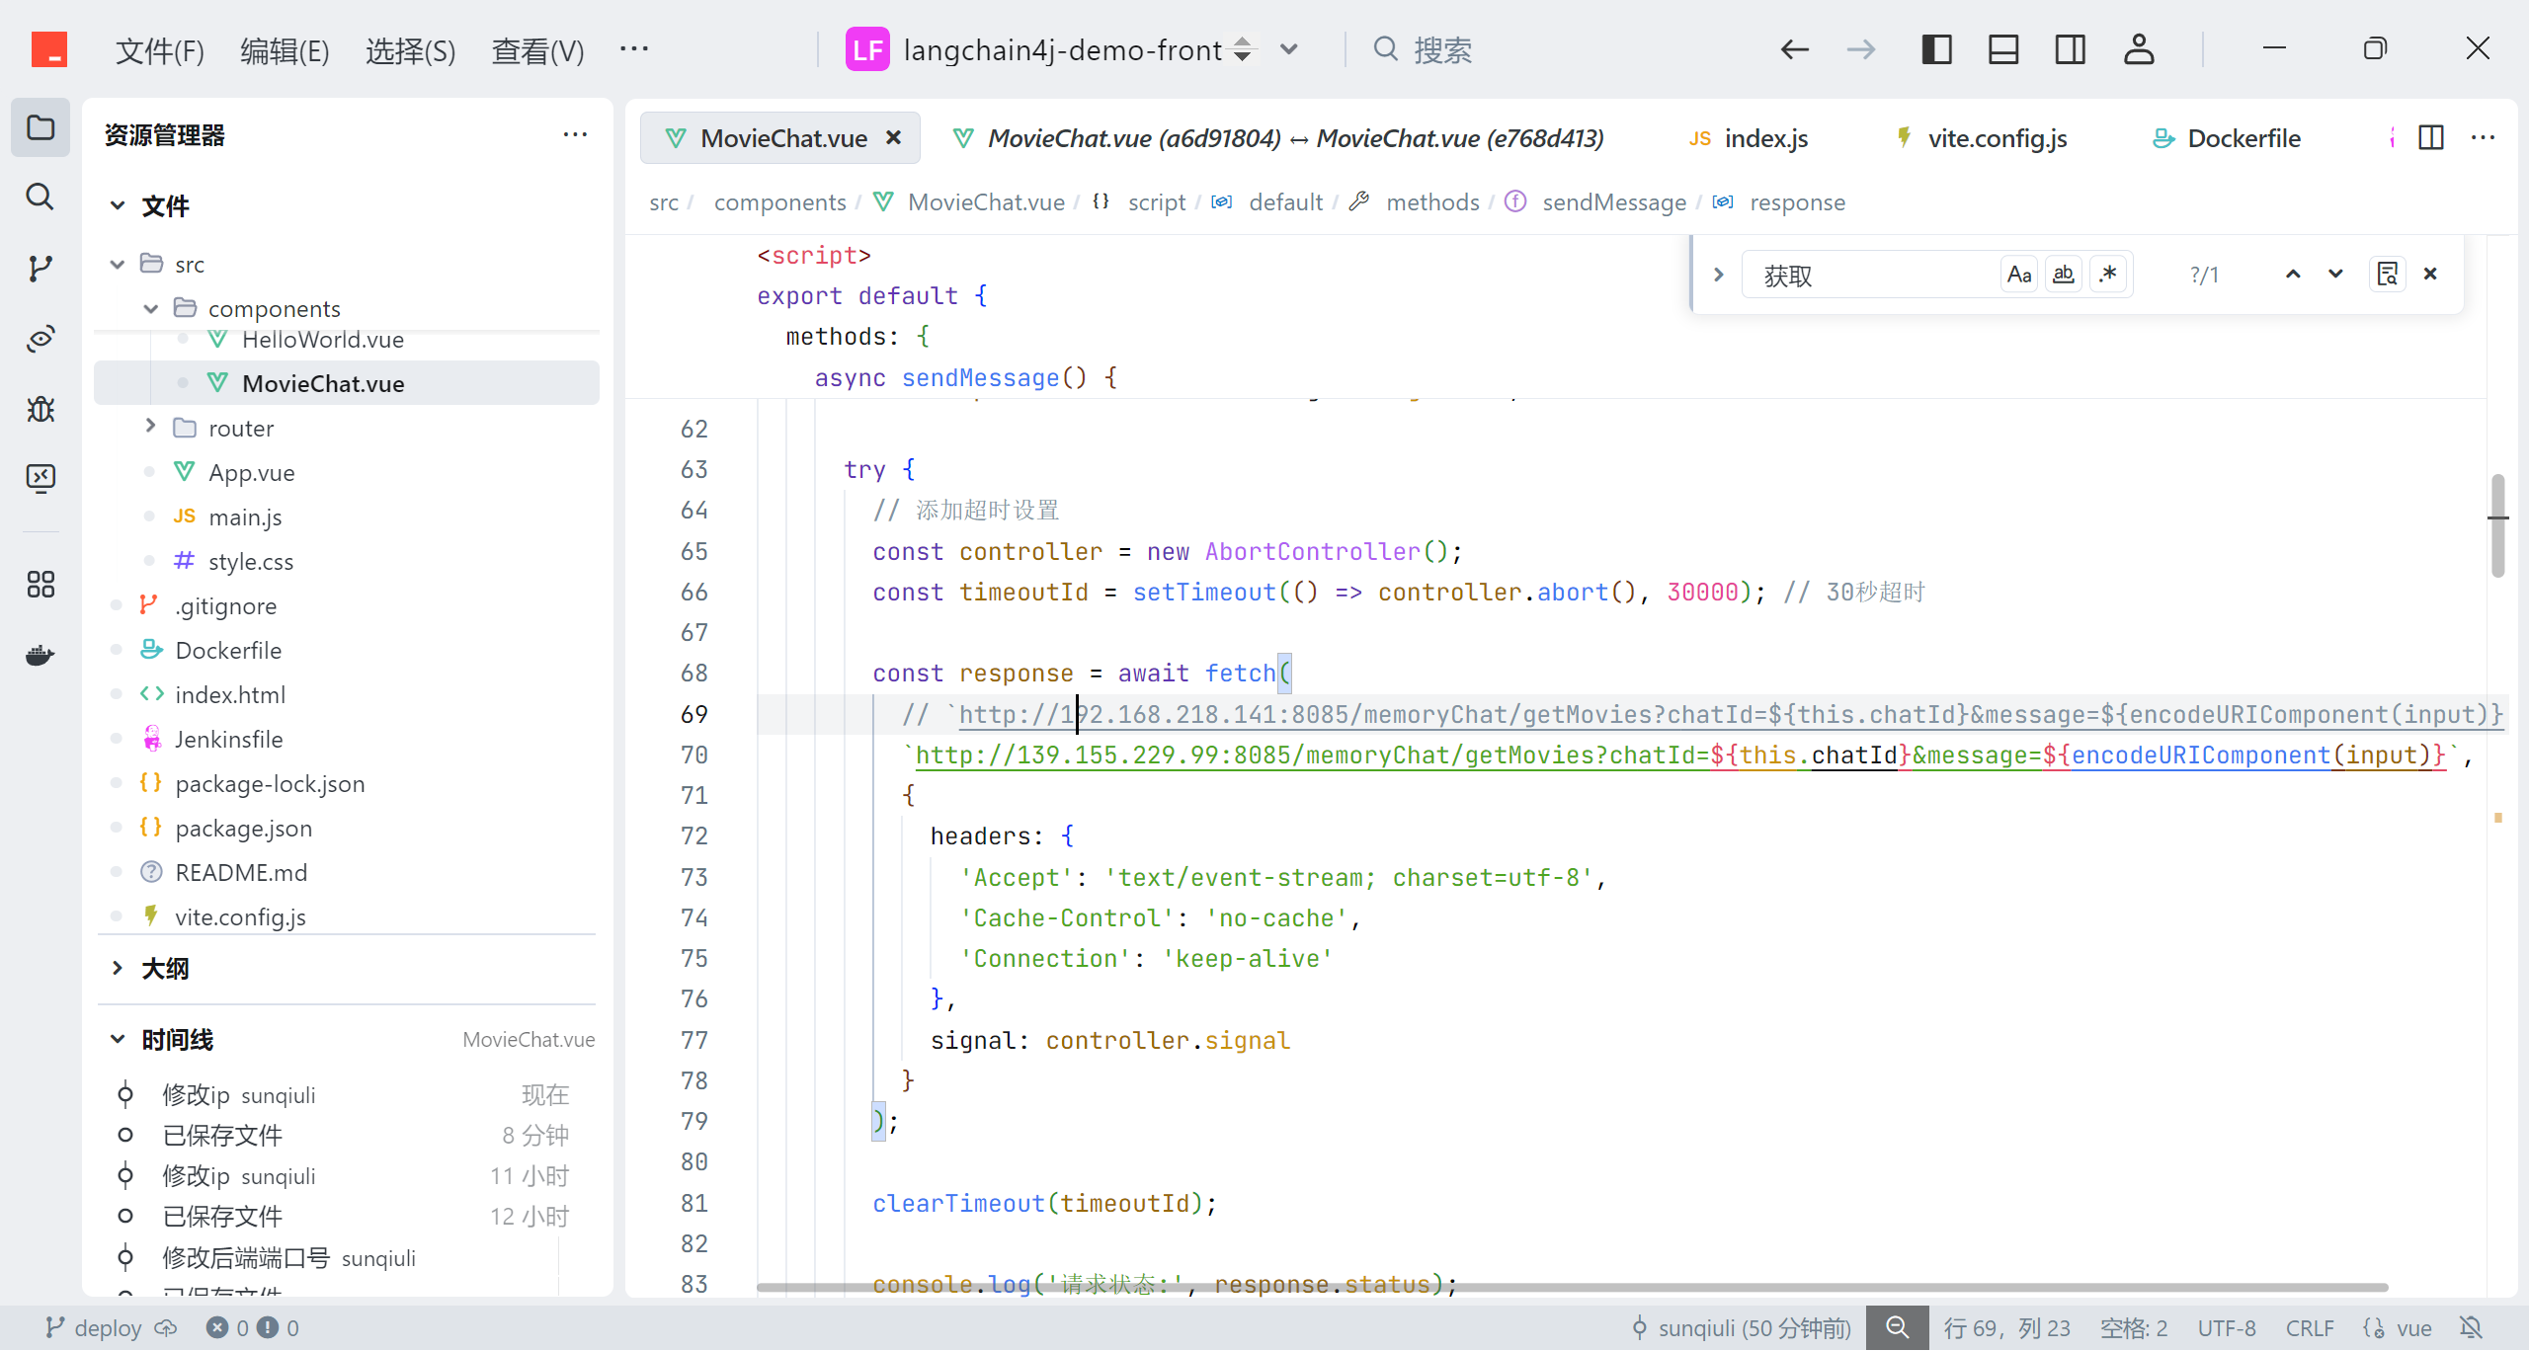Switch to the Dockerfile tab
Image resolution: width=2529 pixels, height=1351 pixels.
(x=2243, y=138)
